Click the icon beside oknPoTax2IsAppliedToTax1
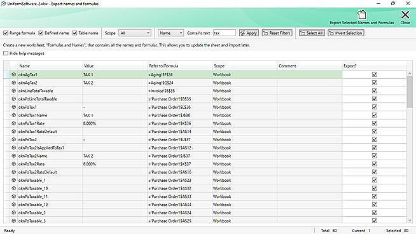 (14, 148)
